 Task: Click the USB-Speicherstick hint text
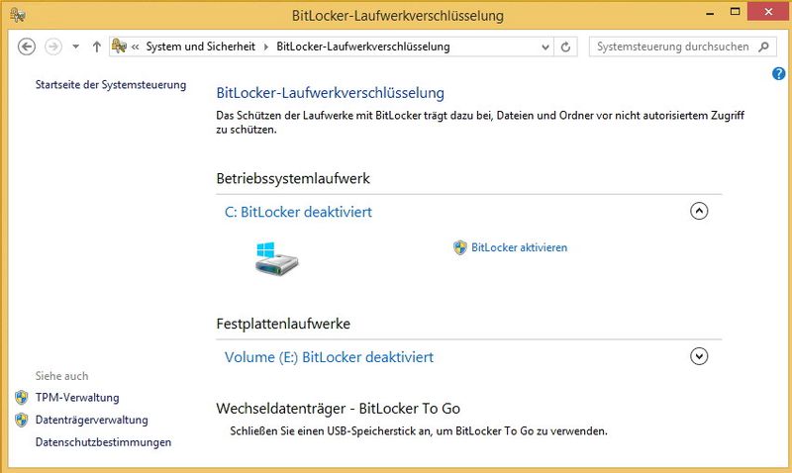(x=419, y=431)
